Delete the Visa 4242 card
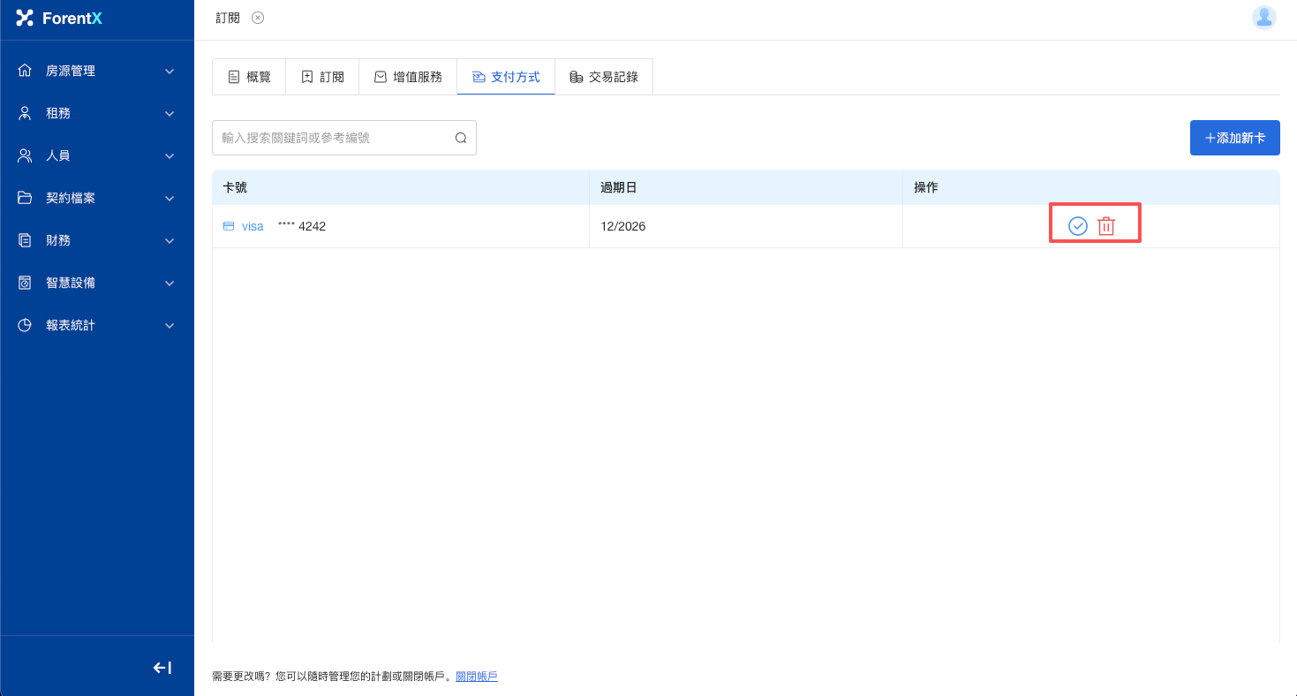The height and width of the screenshot is (696, 1297). (1105, 226)
